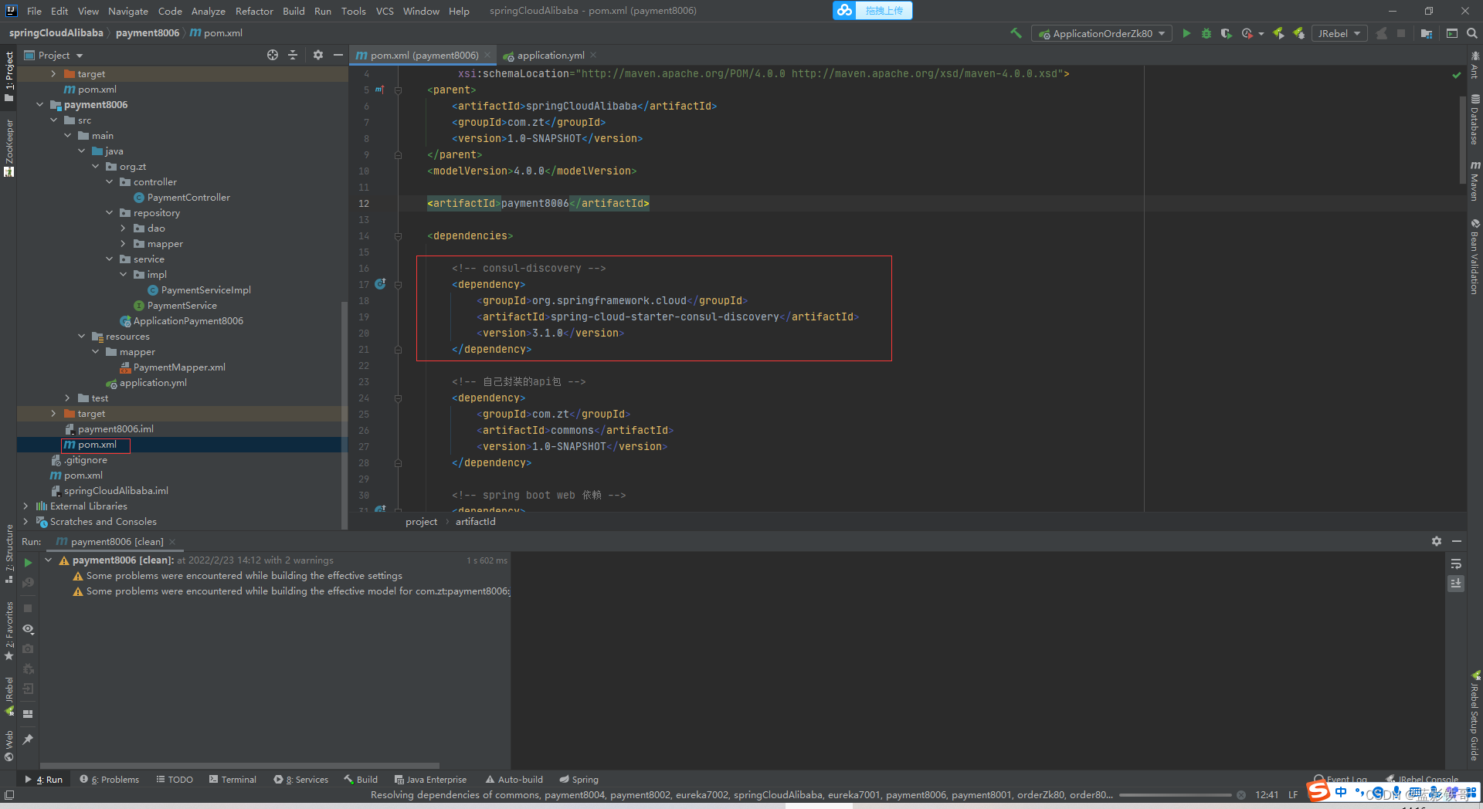
Task: Open the Analyze menu
Action: tap(209, 11)
